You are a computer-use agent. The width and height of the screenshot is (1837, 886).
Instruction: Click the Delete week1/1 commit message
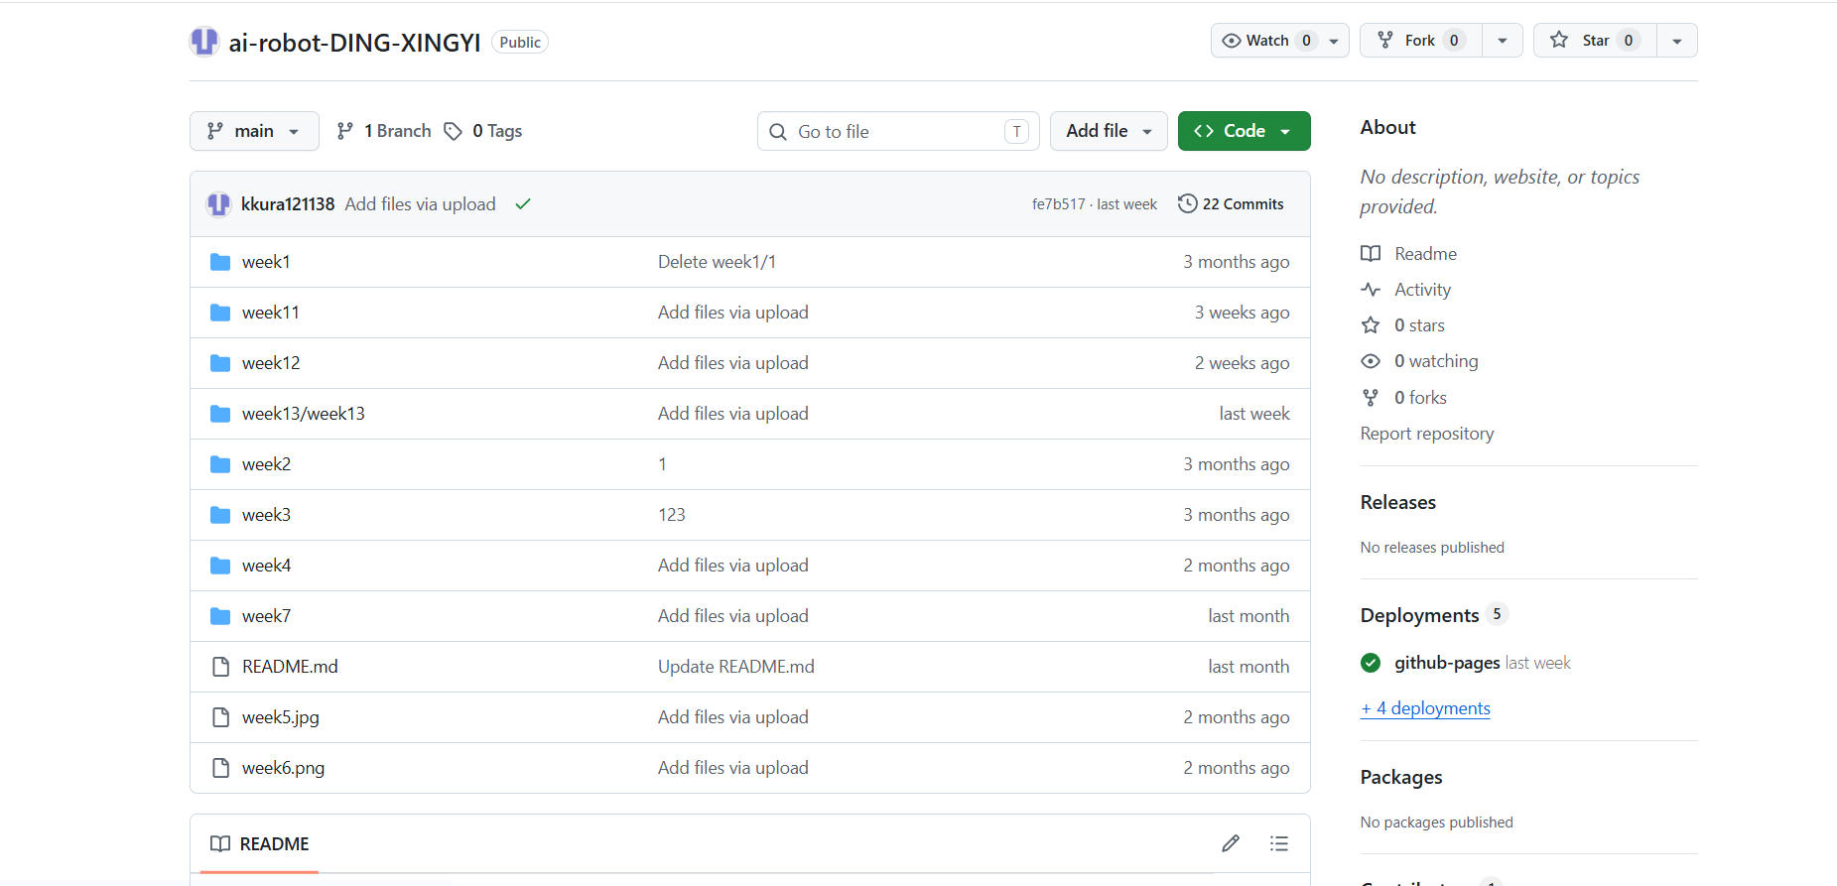pos(717,262)
